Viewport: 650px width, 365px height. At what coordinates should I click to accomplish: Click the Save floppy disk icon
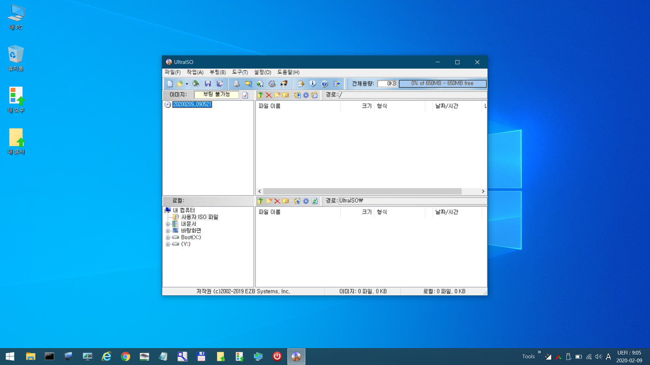[208, 83]
